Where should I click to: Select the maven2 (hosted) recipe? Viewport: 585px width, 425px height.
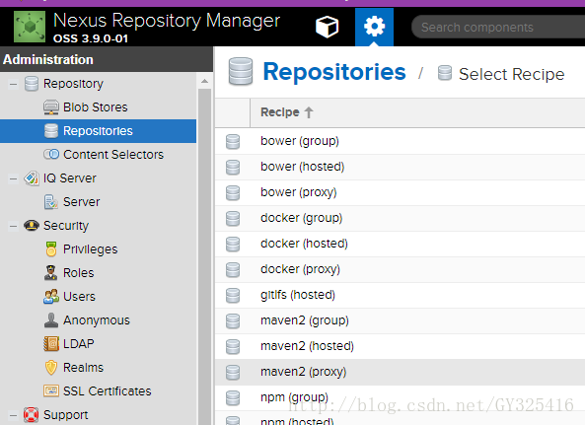pyautogui.click(x=400, y=347)
